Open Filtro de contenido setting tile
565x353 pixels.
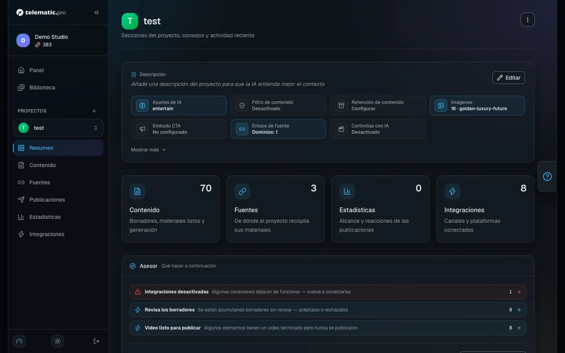[x=278, y=106]
